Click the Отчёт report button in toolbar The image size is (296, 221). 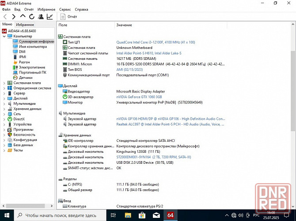[68, 17]
